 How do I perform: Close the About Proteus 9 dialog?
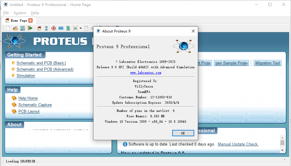tap(193, 31)
